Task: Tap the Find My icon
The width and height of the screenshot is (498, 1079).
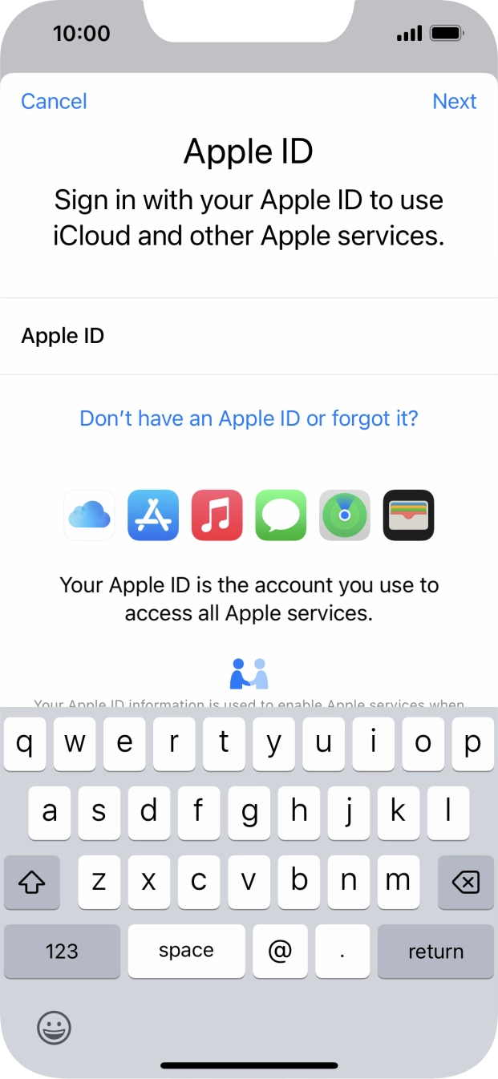Action: click(x=345, y=515)
